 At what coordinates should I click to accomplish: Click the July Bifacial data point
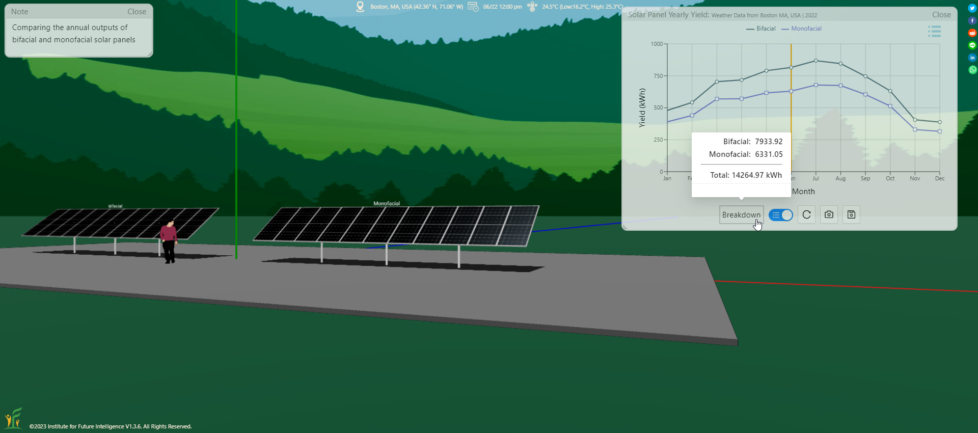[816, 61]
